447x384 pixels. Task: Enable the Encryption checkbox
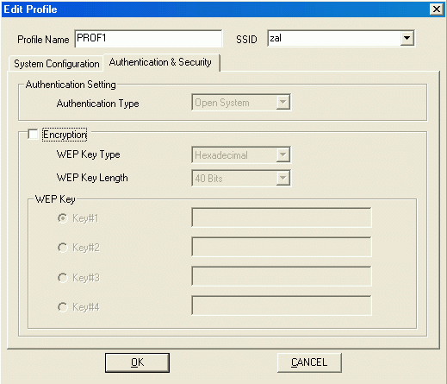point(33,134)
